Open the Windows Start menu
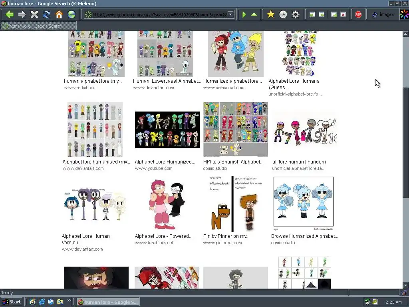Viewport: 409px width, 307px height. click(x=12, y=302)
